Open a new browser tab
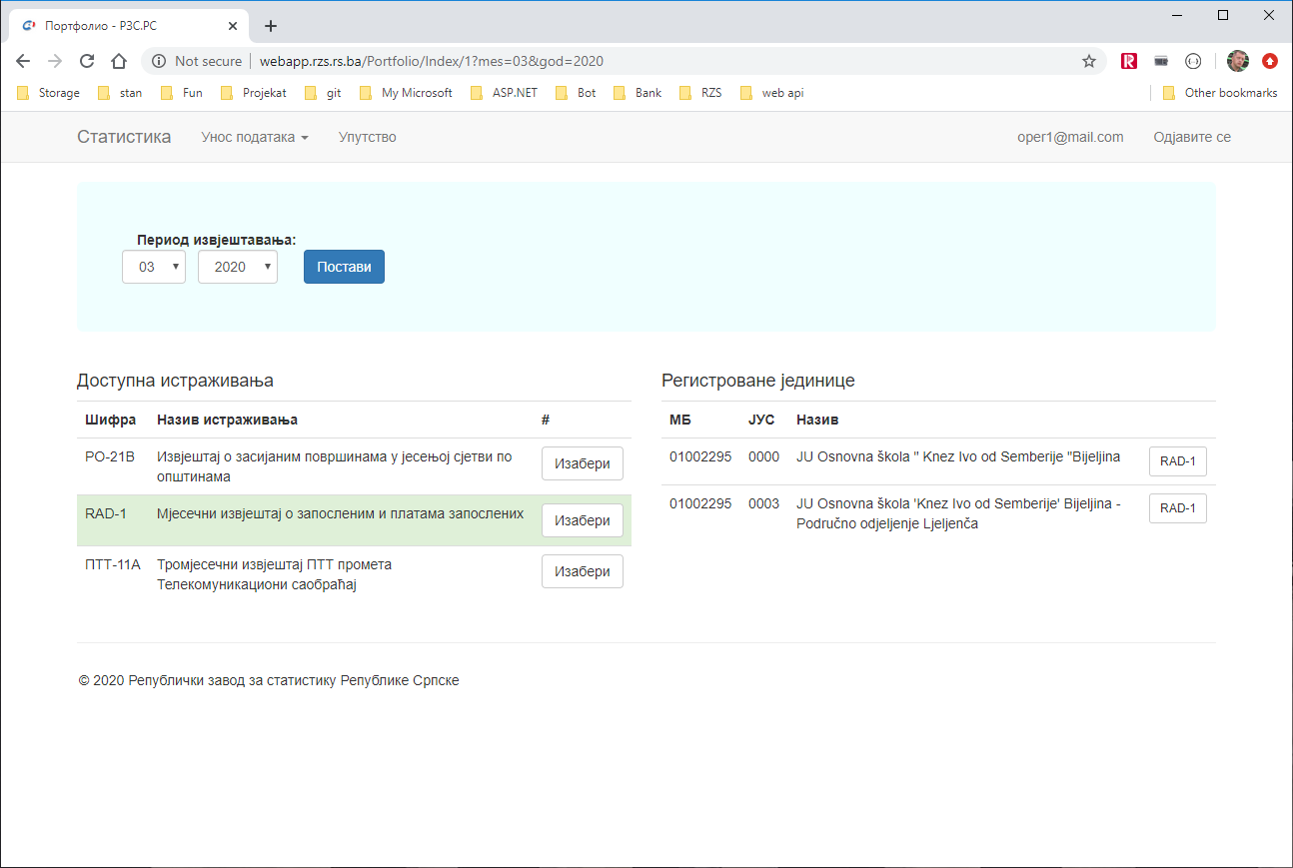 pos(270,26)
